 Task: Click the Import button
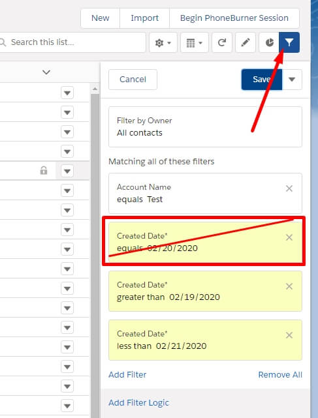pyautogui.click(x=144, y=18)
